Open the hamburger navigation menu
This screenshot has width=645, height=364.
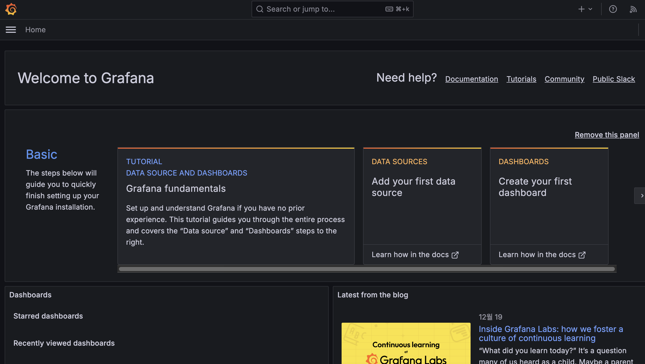tap(11, 30)
